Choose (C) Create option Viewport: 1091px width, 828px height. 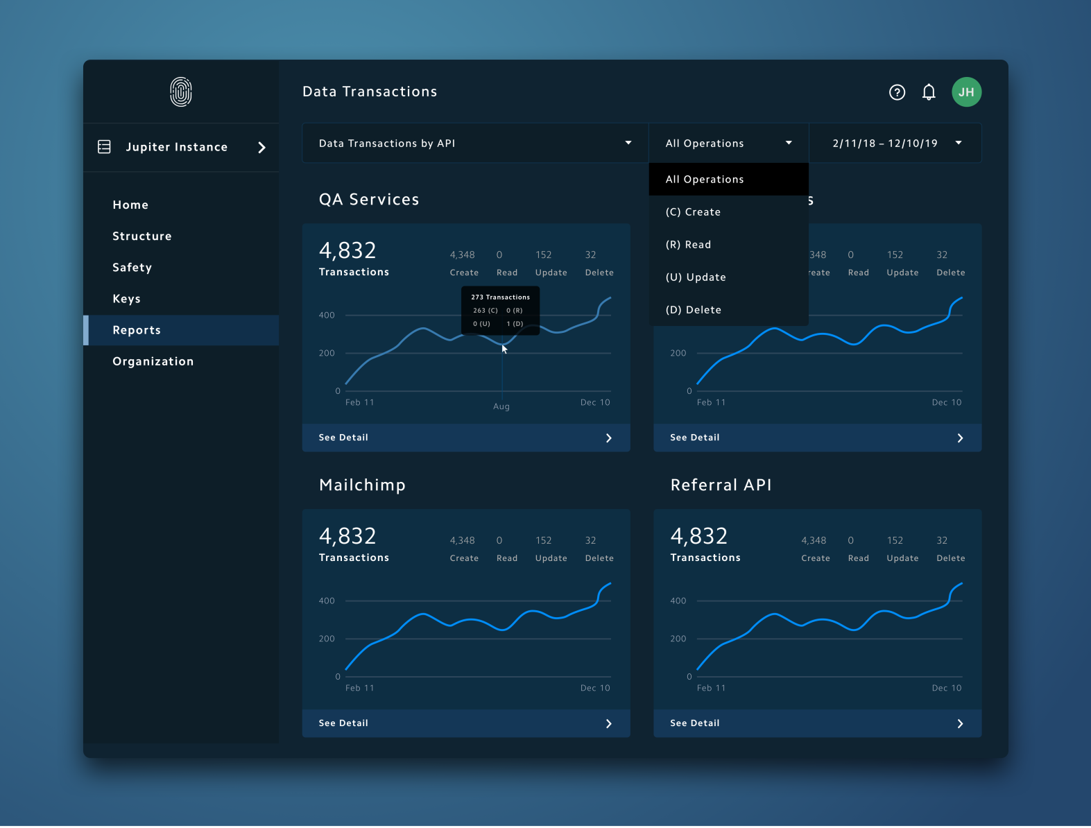pos(729,212)
